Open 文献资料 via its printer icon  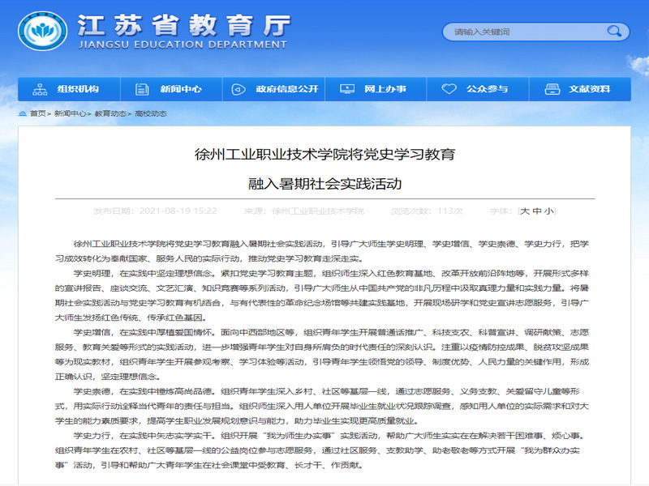tap(552, 89)
